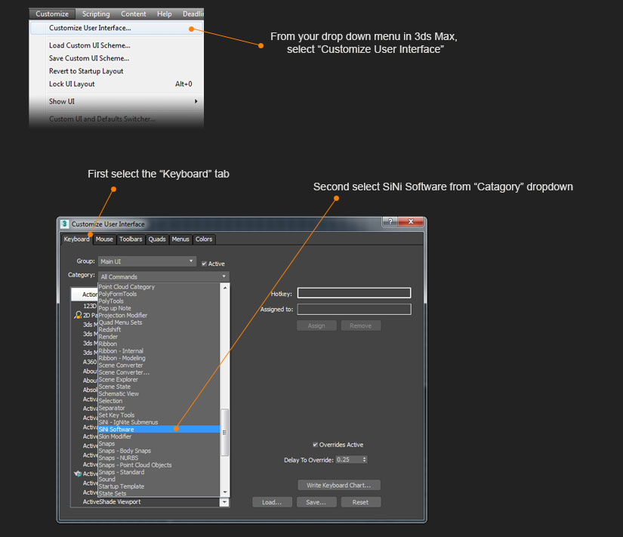Select Ribbon - Modeling category
The image size is (623, 537).
[159, 358]
